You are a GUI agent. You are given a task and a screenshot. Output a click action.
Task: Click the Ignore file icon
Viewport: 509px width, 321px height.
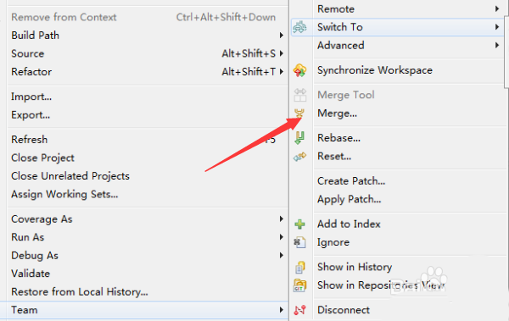299,242
